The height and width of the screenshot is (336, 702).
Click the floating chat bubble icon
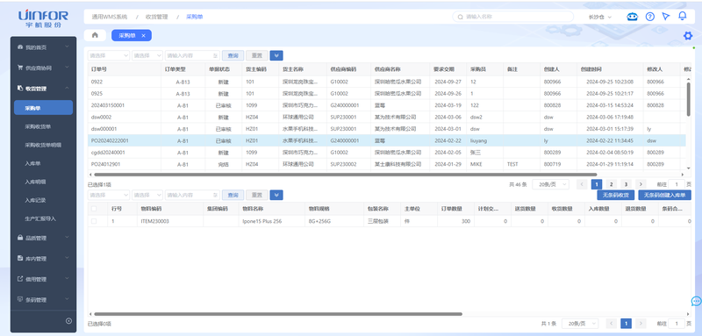[696, 301]
